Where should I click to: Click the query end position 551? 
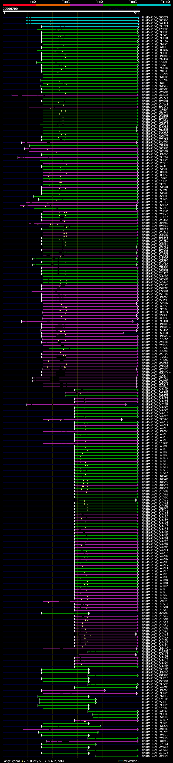137,13
